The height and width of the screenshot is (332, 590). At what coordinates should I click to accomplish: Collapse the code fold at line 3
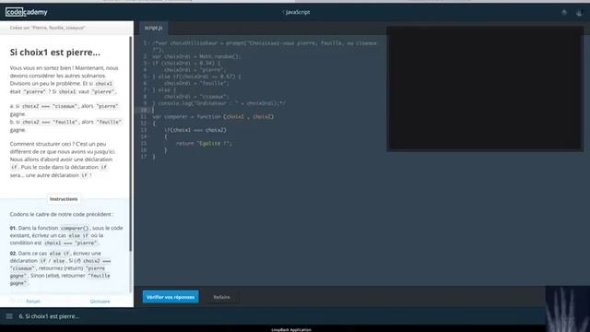(149, 64)
